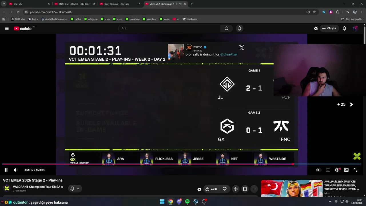Switch to the Daily Valorant tab
Screen dimensions: 366x206
(120, 4)
